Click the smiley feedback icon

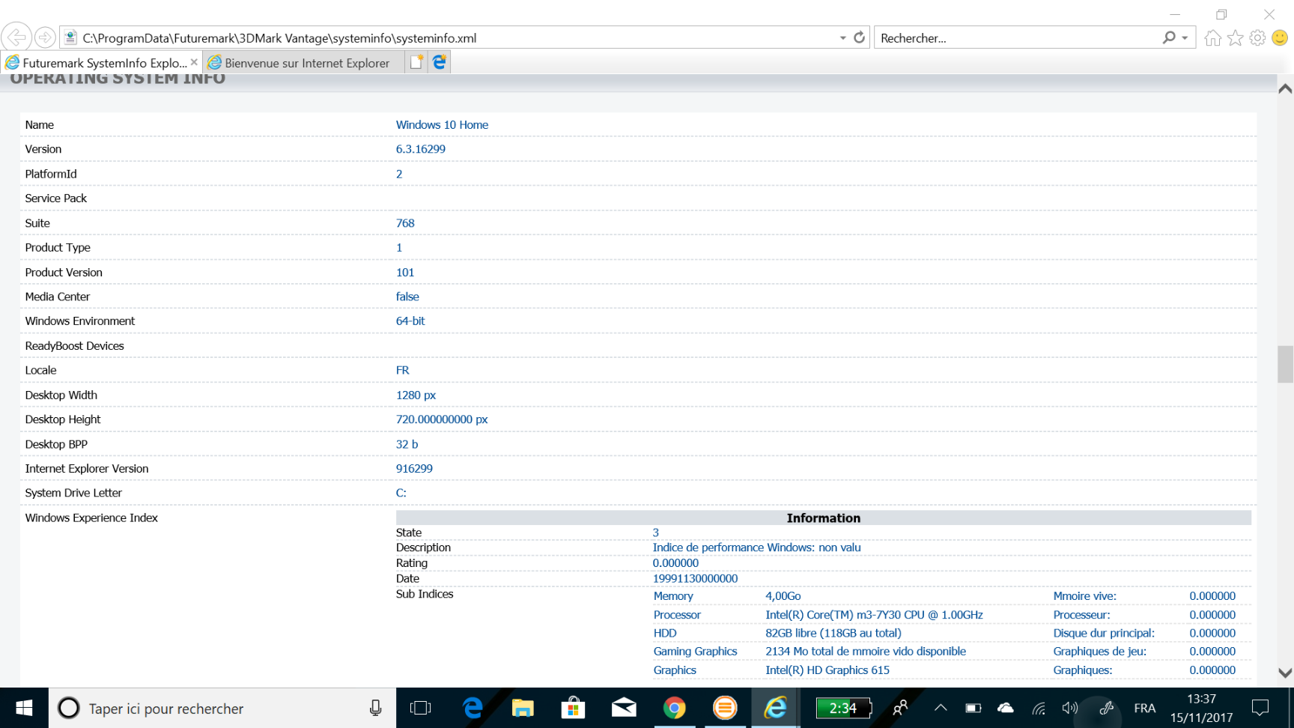tap(1280, 37)
